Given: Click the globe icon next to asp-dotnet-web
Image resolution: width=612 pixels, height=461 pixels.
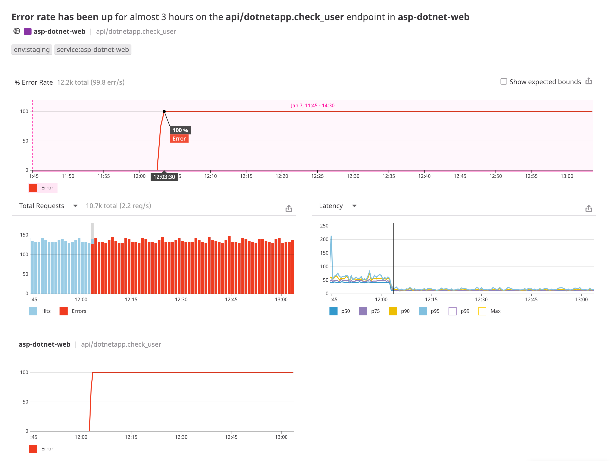Looking at the screenshot, I should coord(17,31).
